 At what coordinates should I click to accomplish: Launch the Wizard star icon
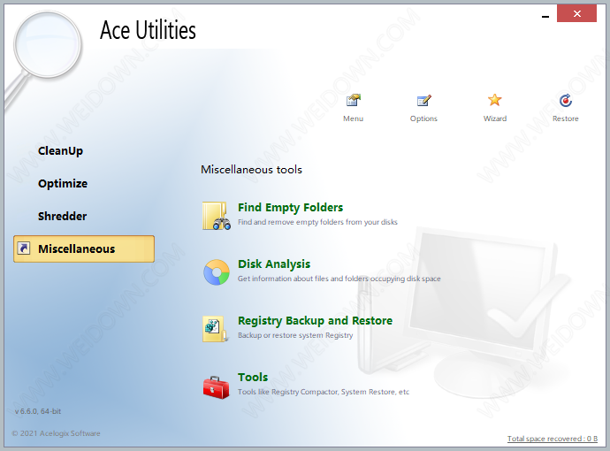pos(494,100)
